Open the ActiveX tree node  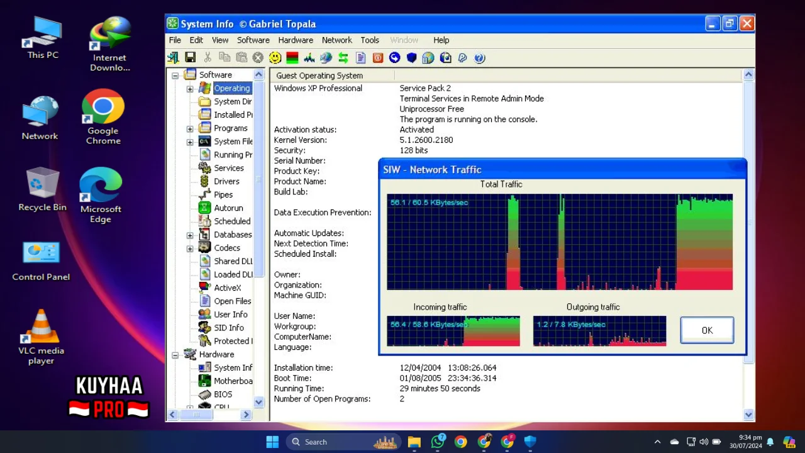coord(227,288)
